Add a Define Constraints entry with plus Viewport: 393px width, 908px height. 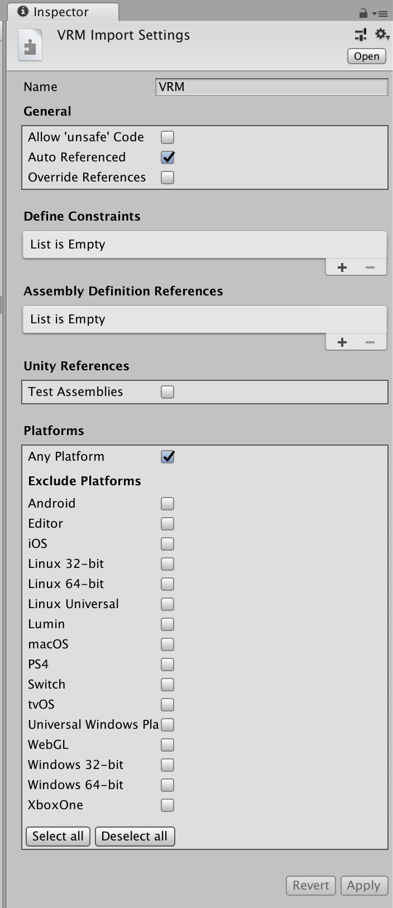[342, 267]
